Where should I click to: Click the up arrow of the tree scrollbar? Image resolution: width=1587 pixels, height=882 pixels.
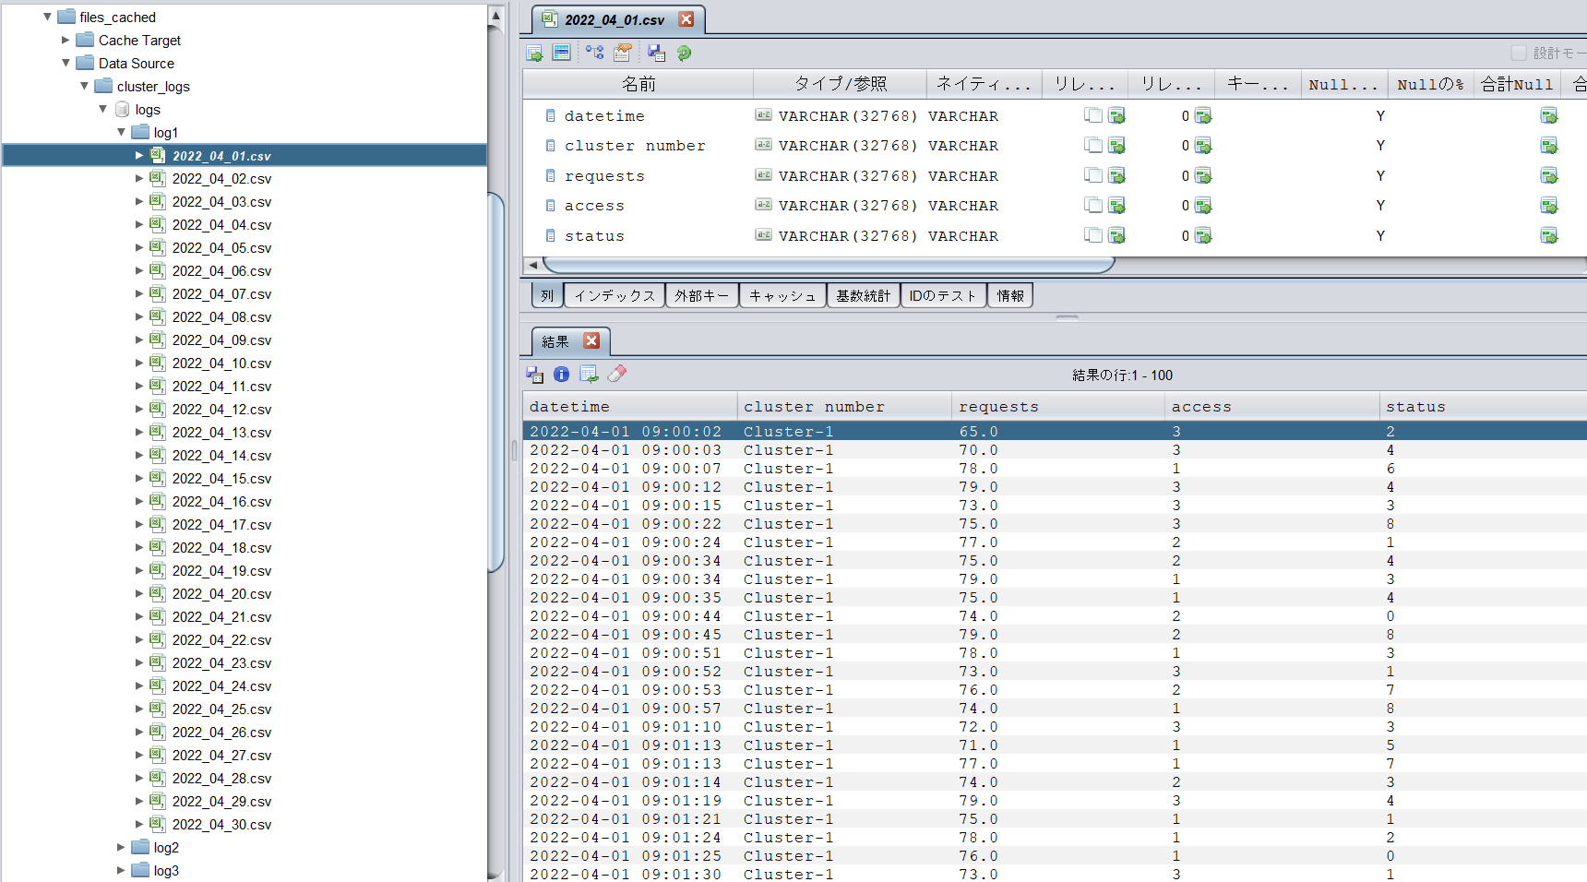click(495, 15)
